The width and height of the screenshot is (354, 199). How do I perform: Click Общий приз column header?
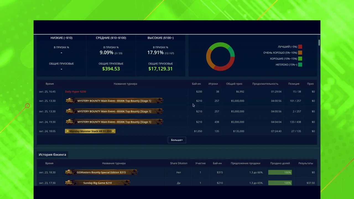(x=234, y=83)
